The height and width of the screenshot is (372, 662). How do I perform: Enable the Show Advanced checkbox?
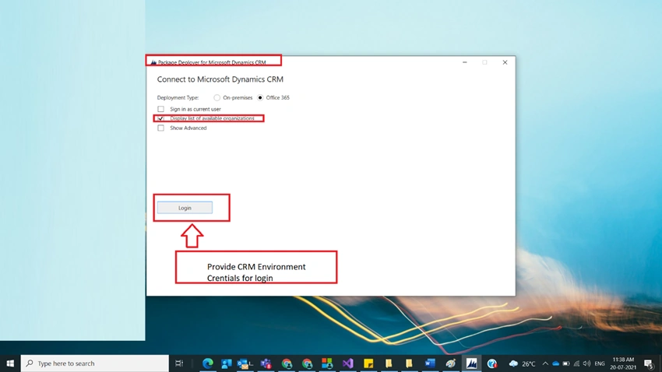(161, 128)
